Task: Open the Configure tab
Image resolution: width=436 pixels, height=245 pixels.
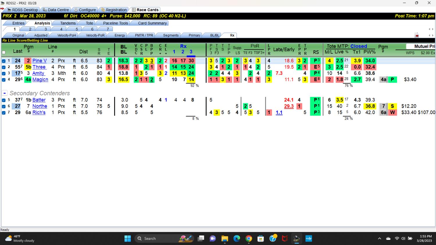Action: coord(85,10)
